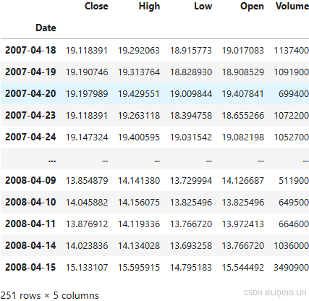Select the 2007-04-24 row index
The width and height of the screenshot is (309, 301).
pyautogui.click(x=30, y=137)
